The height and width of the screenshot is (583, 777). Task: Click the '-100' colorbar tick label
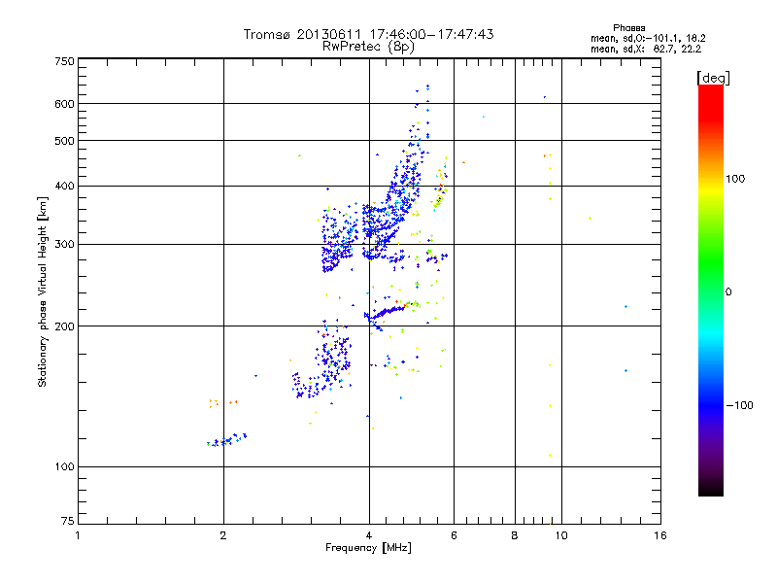[739, 405]
